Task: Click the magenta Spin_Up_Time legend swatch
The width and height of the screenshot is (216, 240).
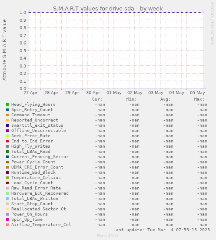Action: pos(7,220)
